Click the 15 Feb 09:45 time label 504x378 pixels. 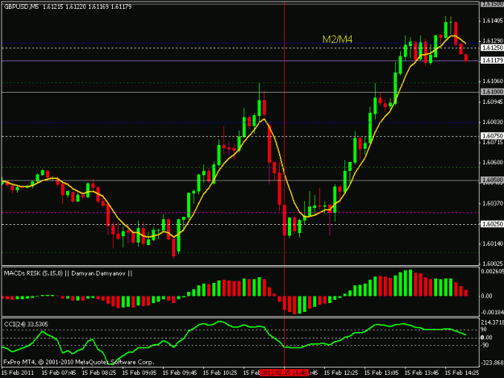(180, 373)
